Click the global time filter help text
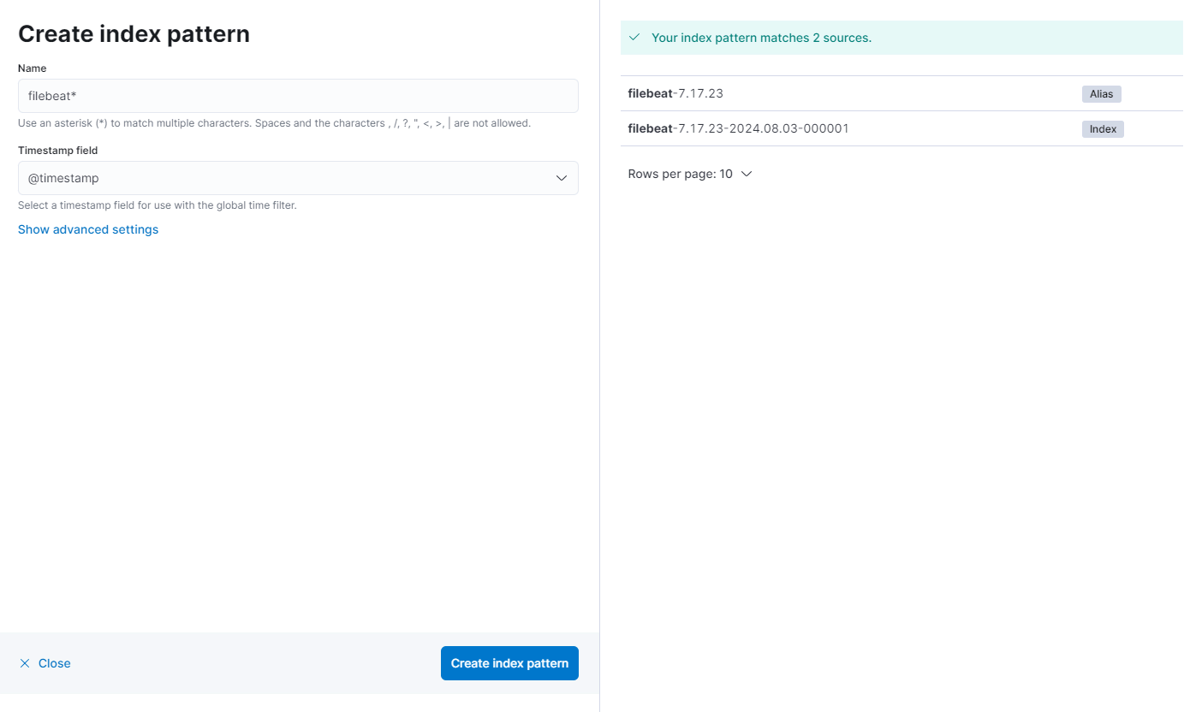 point(157,205)
